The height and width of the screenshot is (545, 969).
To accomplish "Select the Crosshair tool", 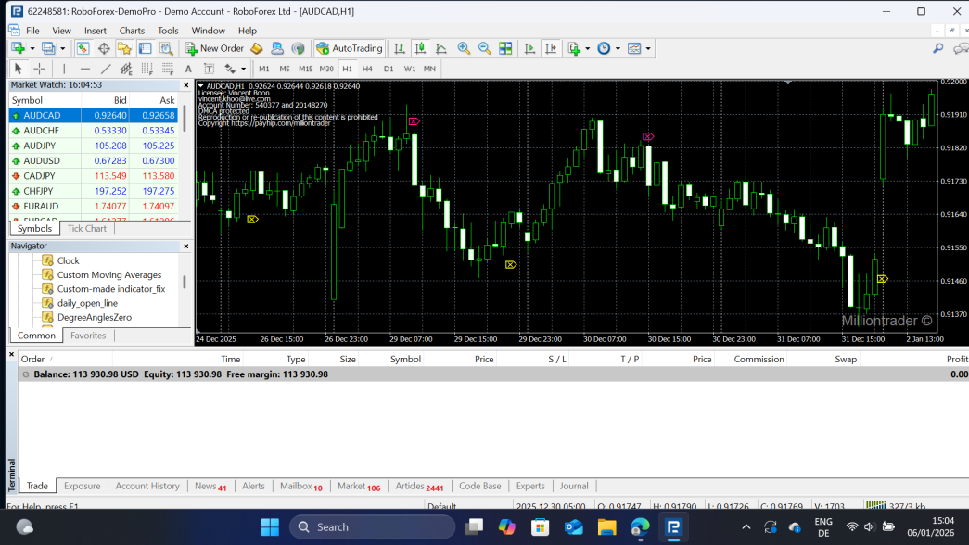I will click(40, 69).
